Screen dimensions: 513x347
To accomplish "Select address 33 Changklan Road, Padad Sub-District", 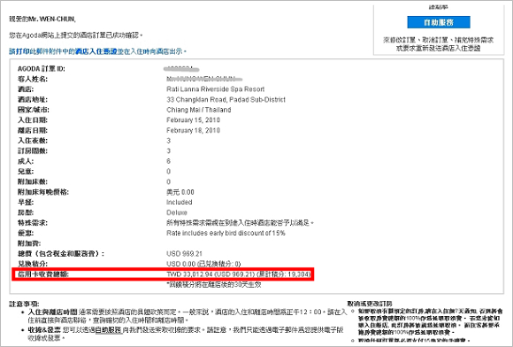I will point(226,99).
